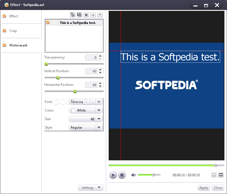This screenshot has width=227, height=194.
Task: Decrease Vertical Position value
Action: (x=100, y=72)
